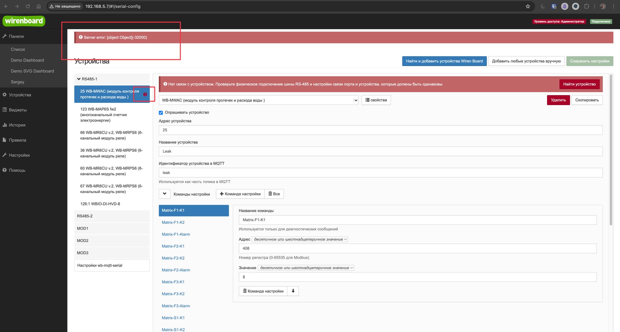
Task: Collapse the RS485-1 port group
Action: [112, 79]
